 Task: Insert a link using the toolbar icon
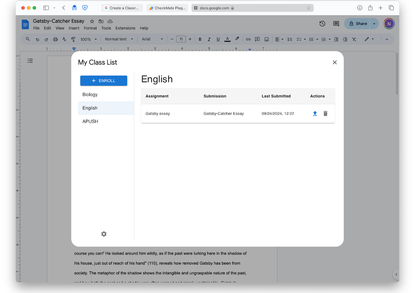tap(248, 39)
